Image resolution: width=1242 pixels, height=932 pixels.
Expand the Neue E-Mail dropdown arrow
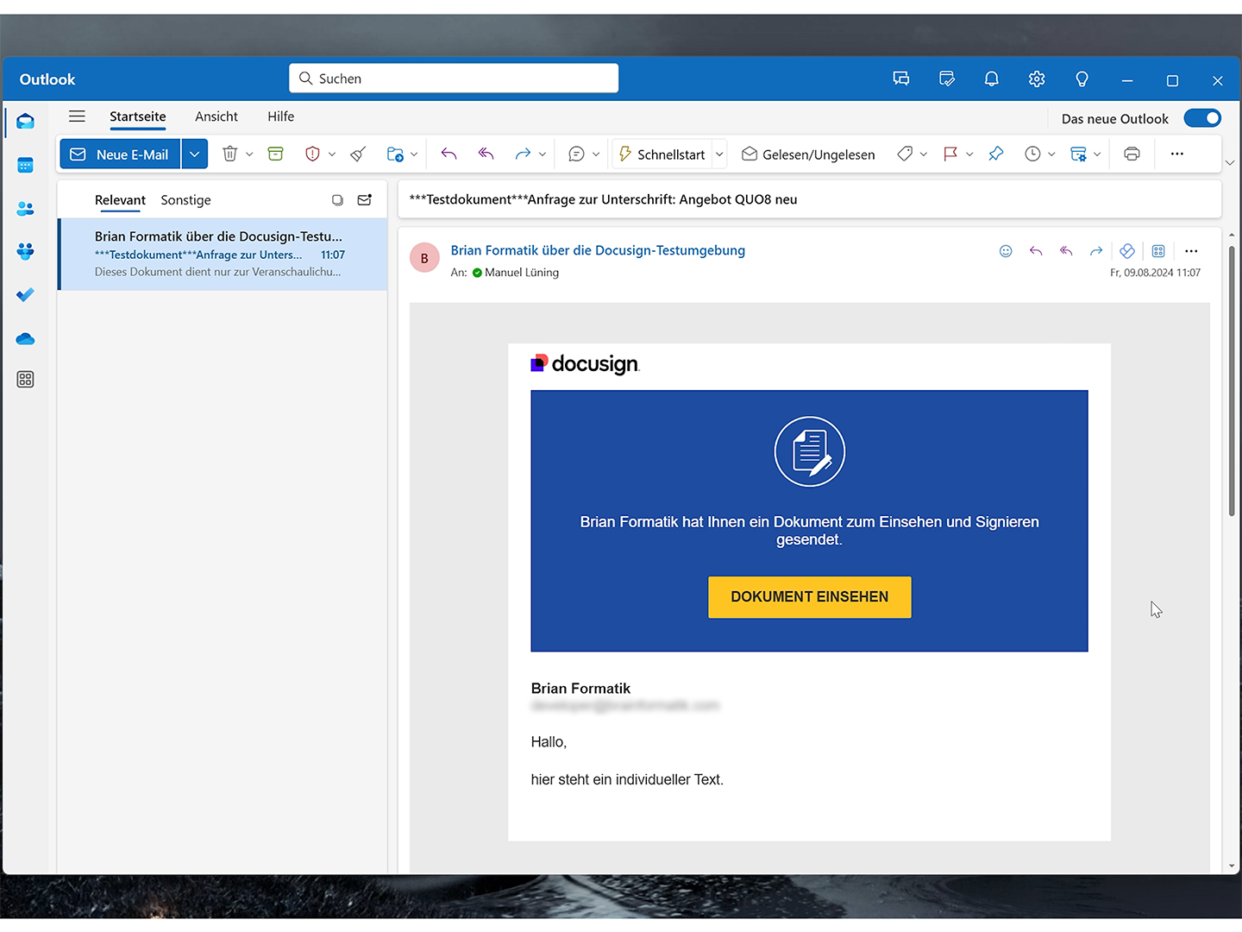point(195,154)
